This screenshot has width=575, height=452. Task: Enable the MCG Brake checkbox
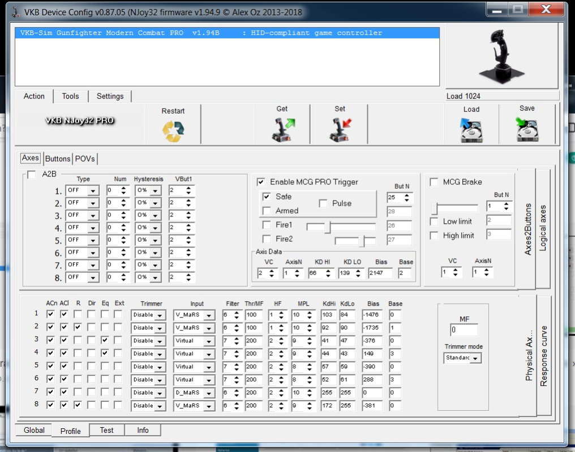click(434, 182)
